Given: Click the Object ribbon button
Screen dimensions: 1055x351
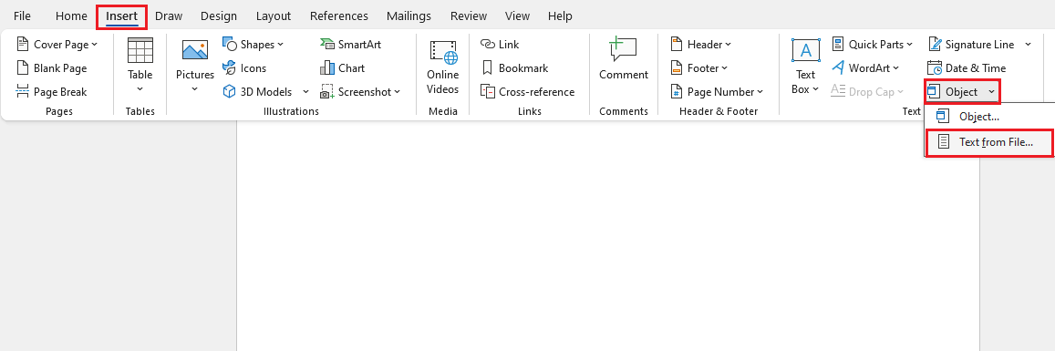Looking at the screenshot, I should point(954,91).
